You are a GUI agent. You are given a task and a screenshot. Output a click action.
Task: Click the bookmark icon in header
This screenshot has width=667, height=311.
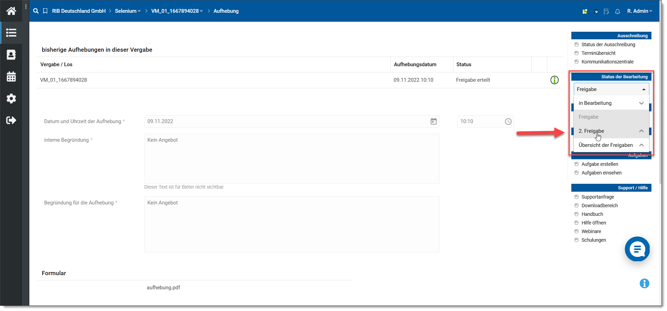click(x=45, y=11)
